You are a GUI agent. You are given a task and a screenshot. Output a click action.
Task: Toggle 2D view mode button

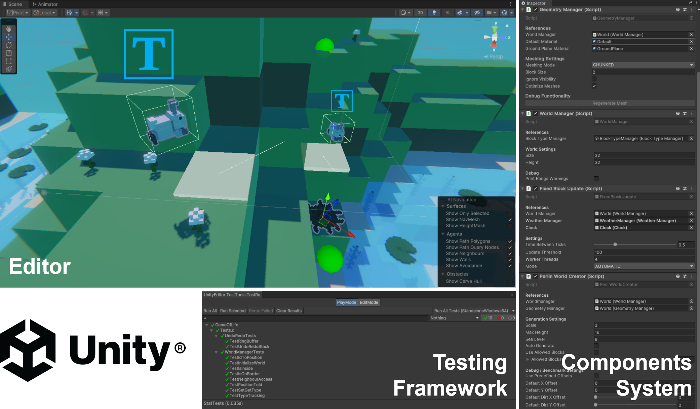[420, 13]
